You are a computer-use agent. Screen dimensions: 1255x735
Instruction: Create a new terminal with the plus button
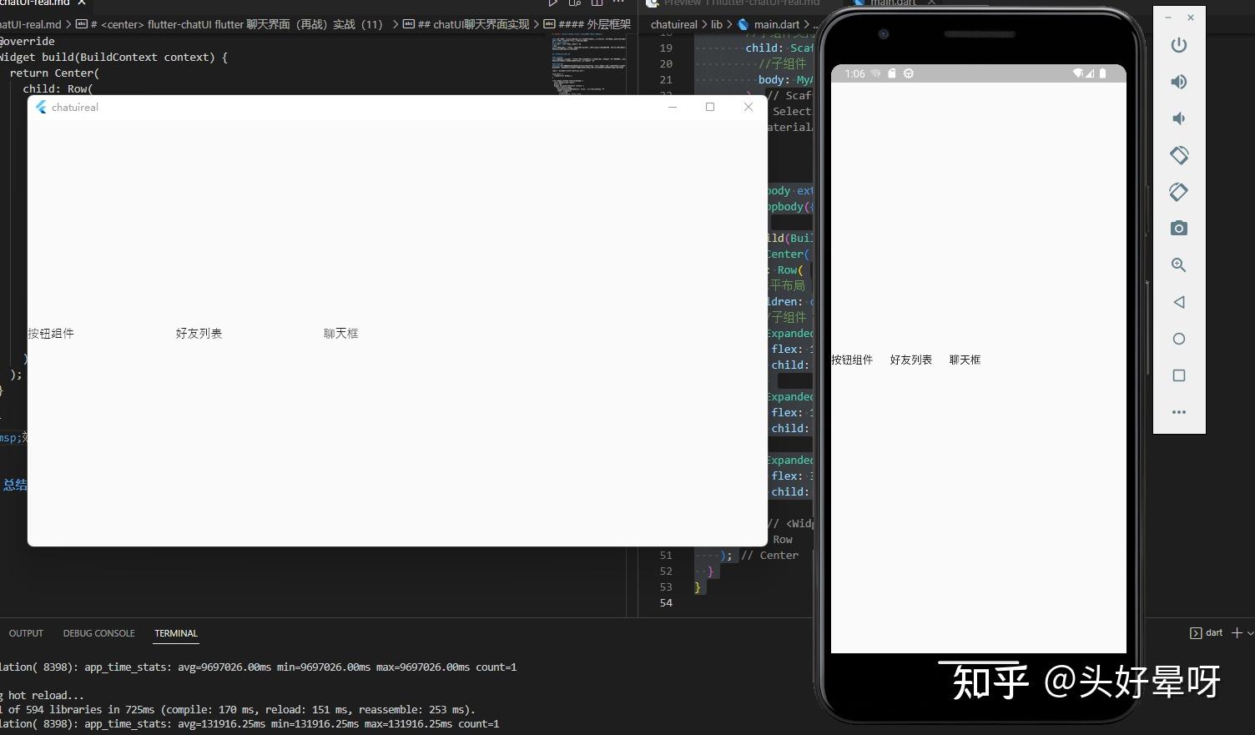click(x=1238, y=632)
